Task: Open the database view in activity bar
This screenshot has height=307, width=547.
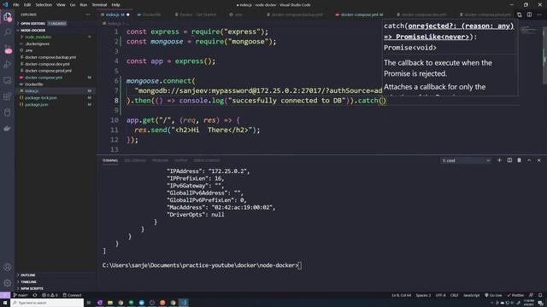Action: pos(8,113)
